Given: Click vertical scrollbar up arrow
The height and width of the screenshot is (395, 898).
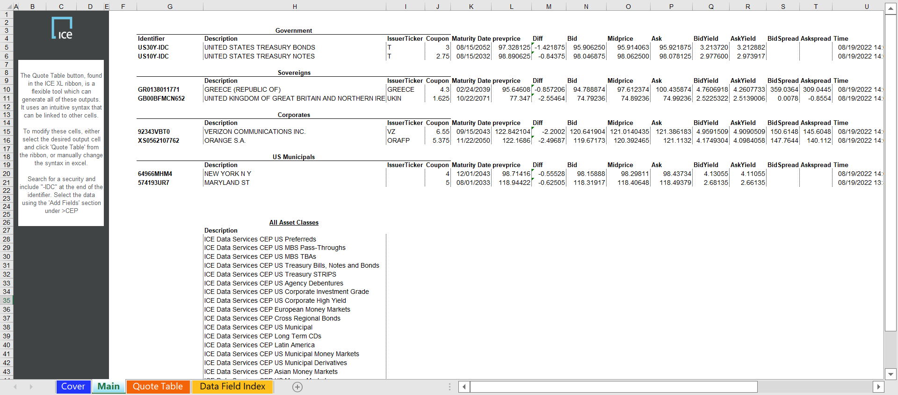Looking at the screenshot, I should tap(891, 8).
